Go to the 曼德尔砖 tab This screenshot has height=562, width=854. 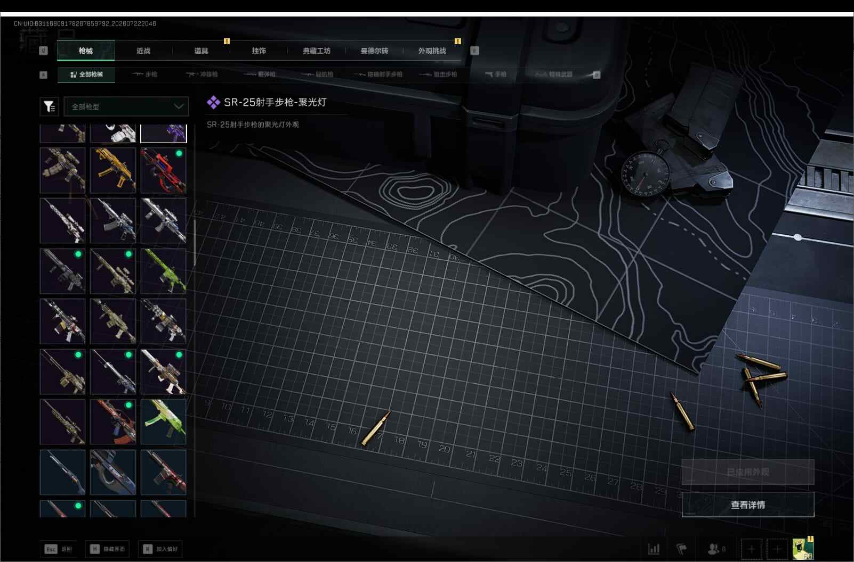point(374,51)
